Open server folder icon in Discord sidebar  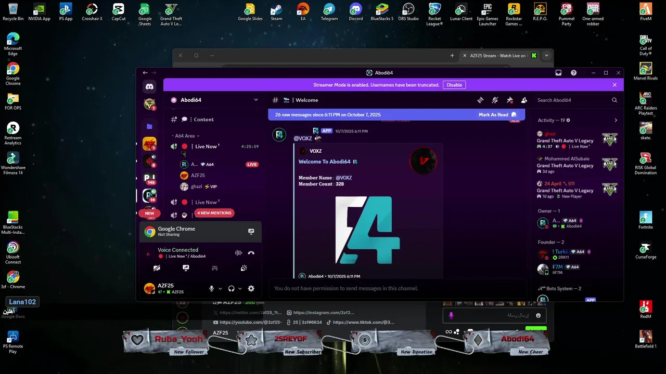pos(149,126)
